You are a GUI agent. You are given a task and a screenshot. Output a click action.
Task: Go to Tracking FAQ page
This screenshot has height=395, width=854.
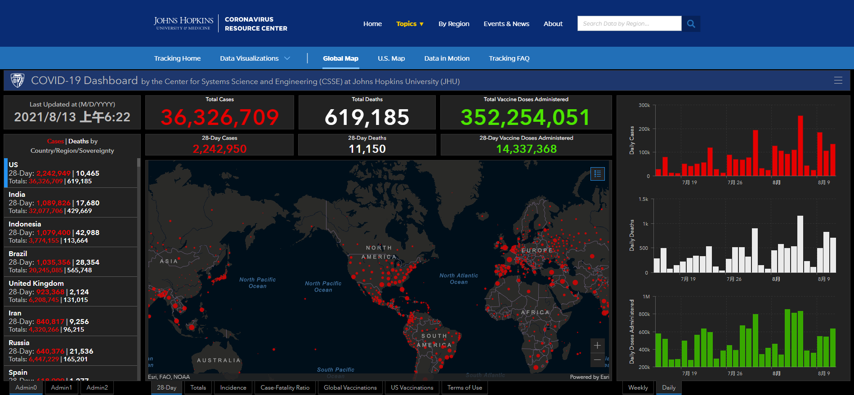pyautogui.click(x=509, y=58)
